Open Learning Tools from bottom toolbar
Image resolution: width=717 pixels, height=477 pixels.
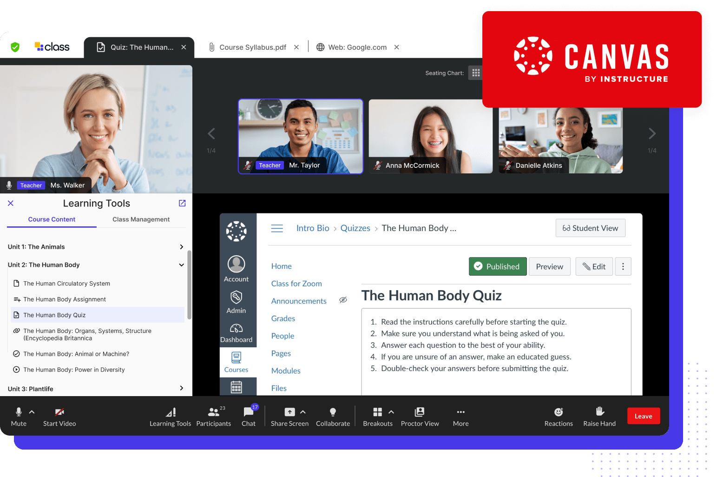170,417
